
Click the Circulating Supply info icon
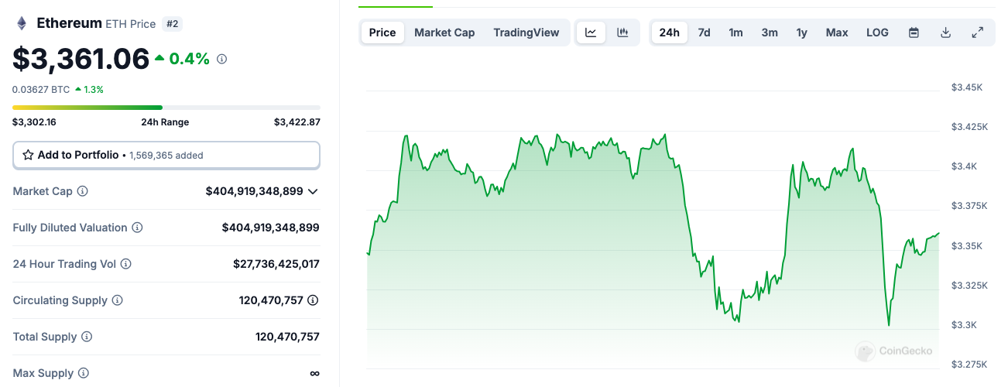[118, 300]
